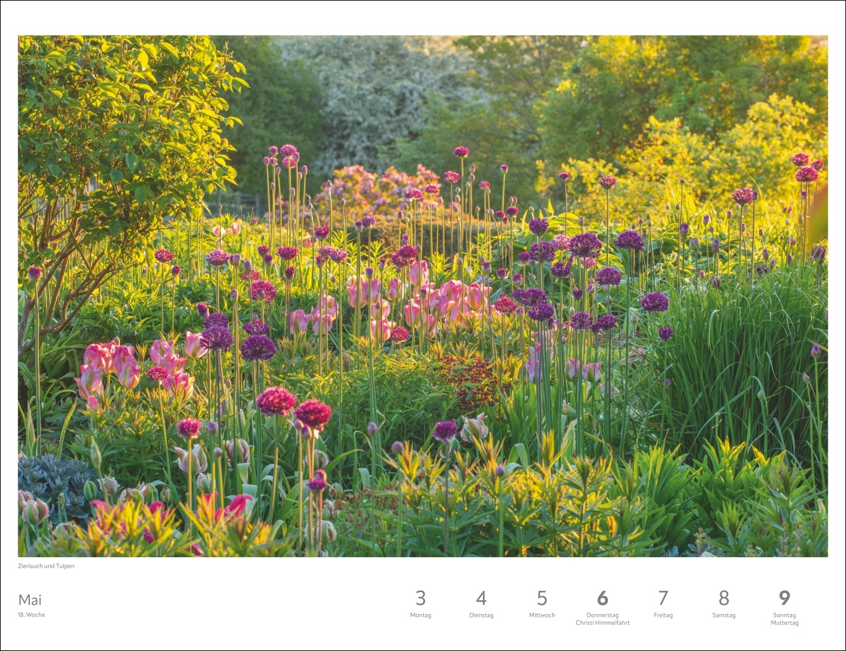Click the '18. Woche' week label
846x651 pixels.
pyautogui.click(x=32, y=615)
